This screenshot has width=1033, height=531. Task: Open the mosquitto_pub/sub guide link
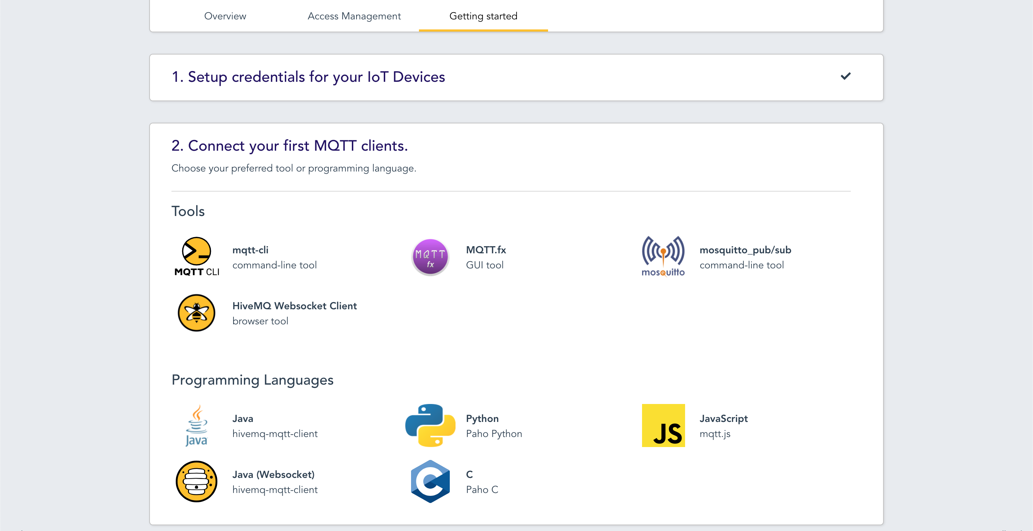click(745, 250)
